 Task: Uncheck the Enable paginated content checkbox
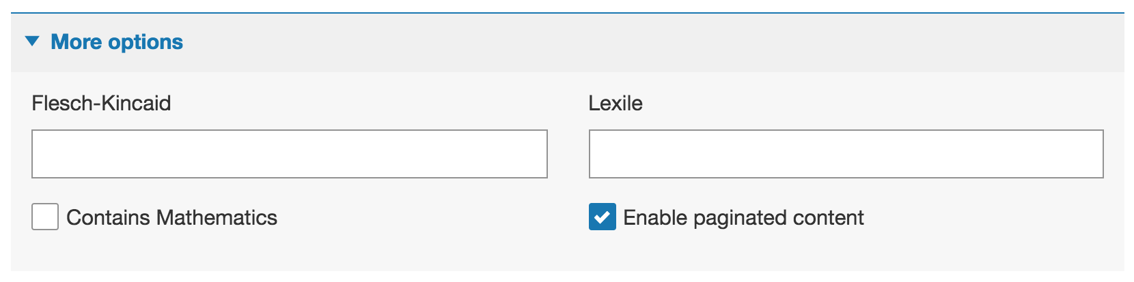point(602,217)
